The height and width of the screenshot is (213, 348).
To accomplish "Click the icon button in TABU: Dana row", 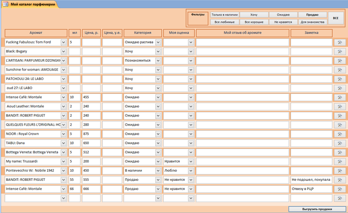I will 340,143.
